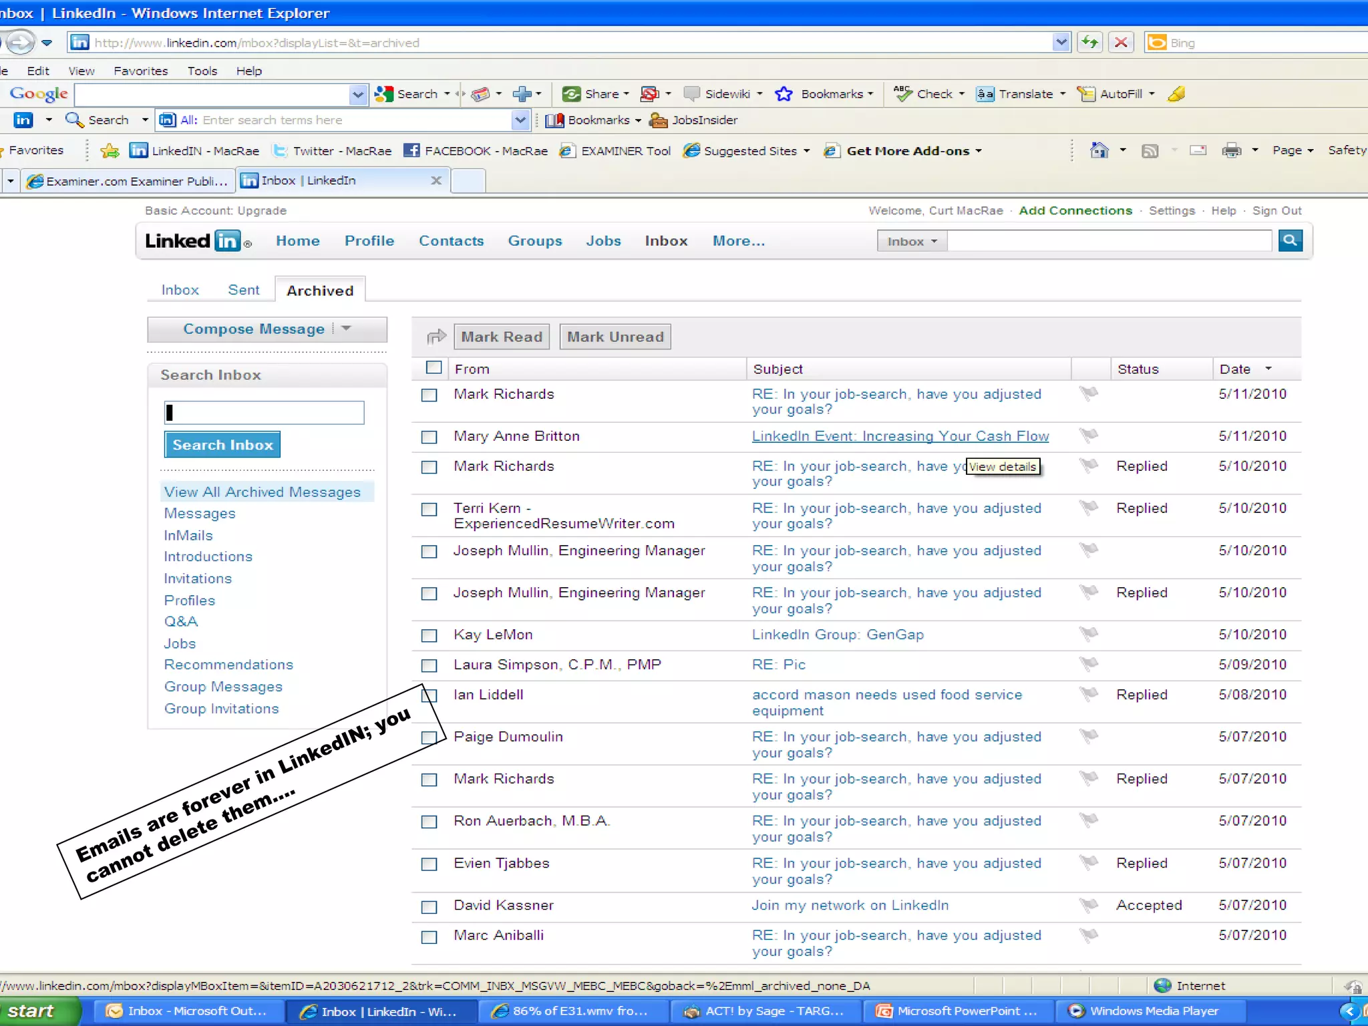Open Get More Add-ons dropdown
Viewport: 1368px width, 1026px height.
pos(979,151)
